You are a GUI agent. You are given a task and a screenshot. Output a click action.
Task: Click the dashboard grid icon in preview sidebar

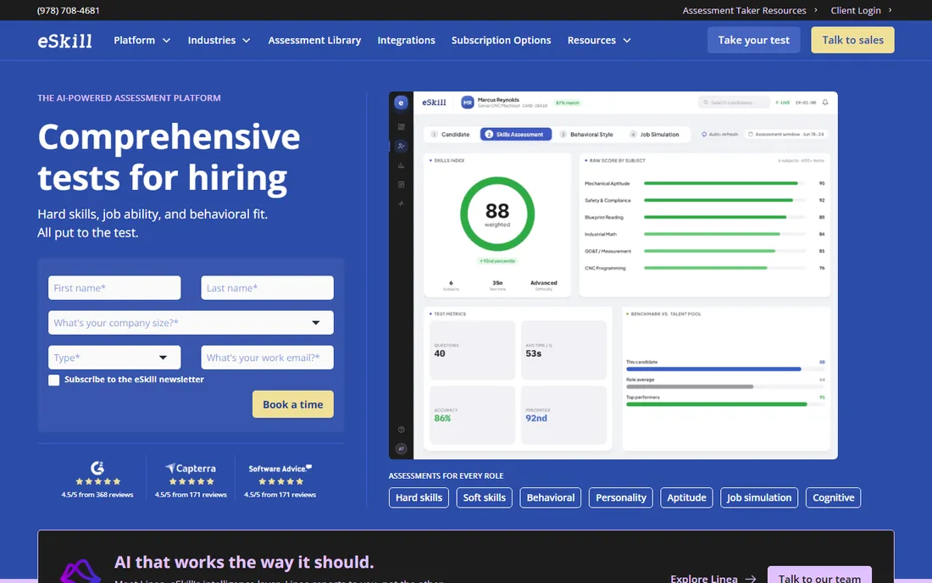pyautogui.click(x=402, y=126)
